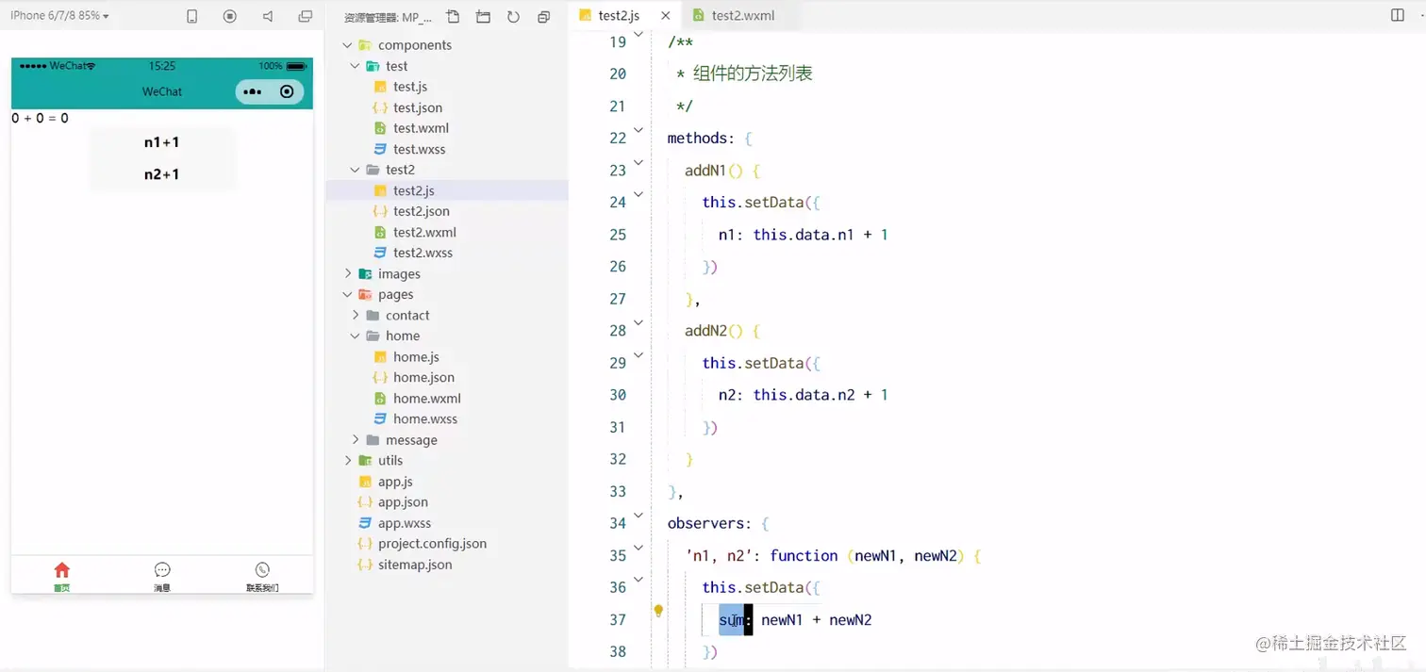Fold the comment block at line 19
The height and width of the screenshot is (672, 1426).
point(638,35)
